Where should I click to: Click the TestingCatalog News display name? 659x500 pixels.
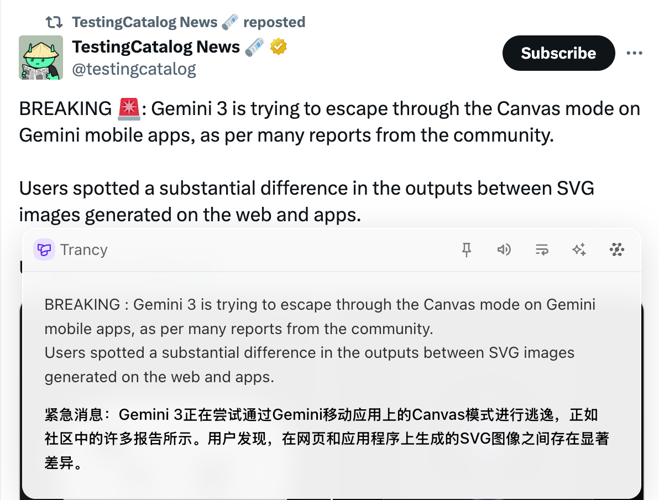pyautogui.click(x=156, y=47)
